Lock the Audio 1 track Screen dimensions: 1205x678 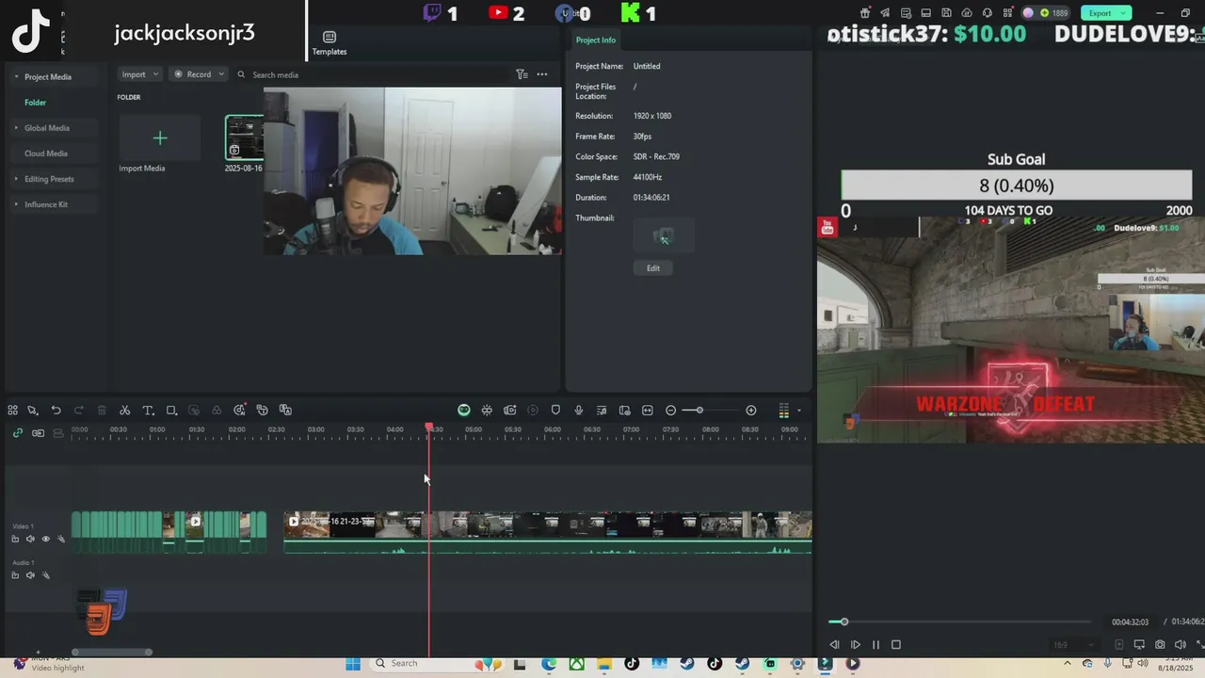[x=15, y=575]
